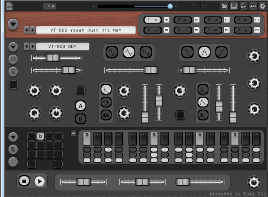The image size is (268, 197).
Task: Click the undo arrow icon
Action: tap(195, 6)
